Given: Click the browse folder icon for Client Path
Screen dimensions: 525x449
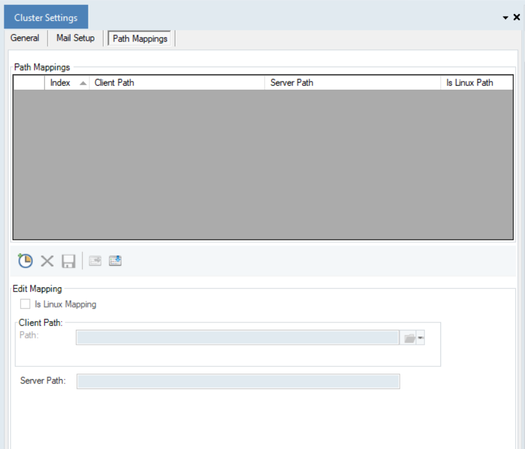Looking at the screenshot, I should tap(409, 337).
